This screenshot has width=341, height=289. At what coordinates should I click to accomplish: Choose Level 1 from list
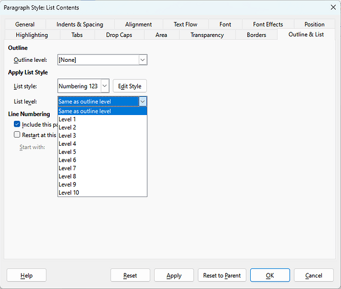point(102,119)
